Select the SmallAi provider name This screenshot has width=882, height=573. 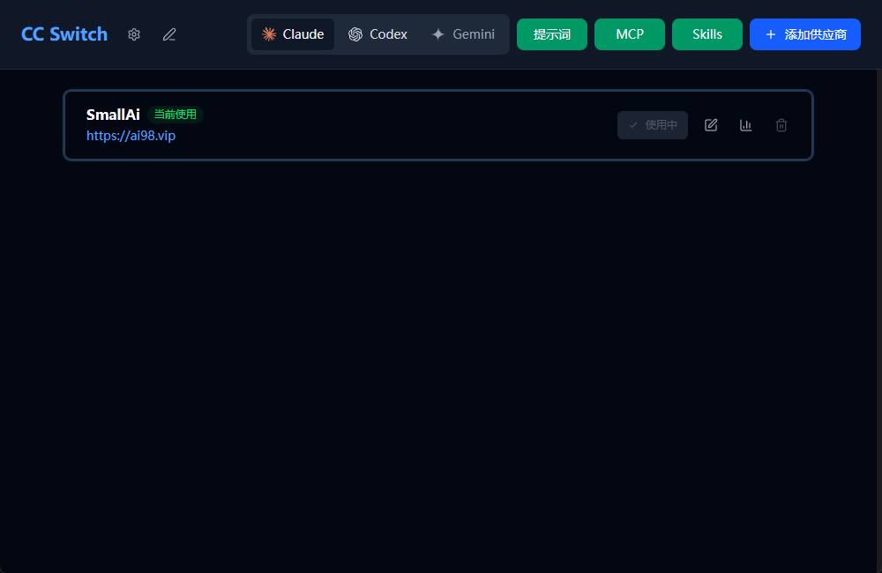click(113, 115)
